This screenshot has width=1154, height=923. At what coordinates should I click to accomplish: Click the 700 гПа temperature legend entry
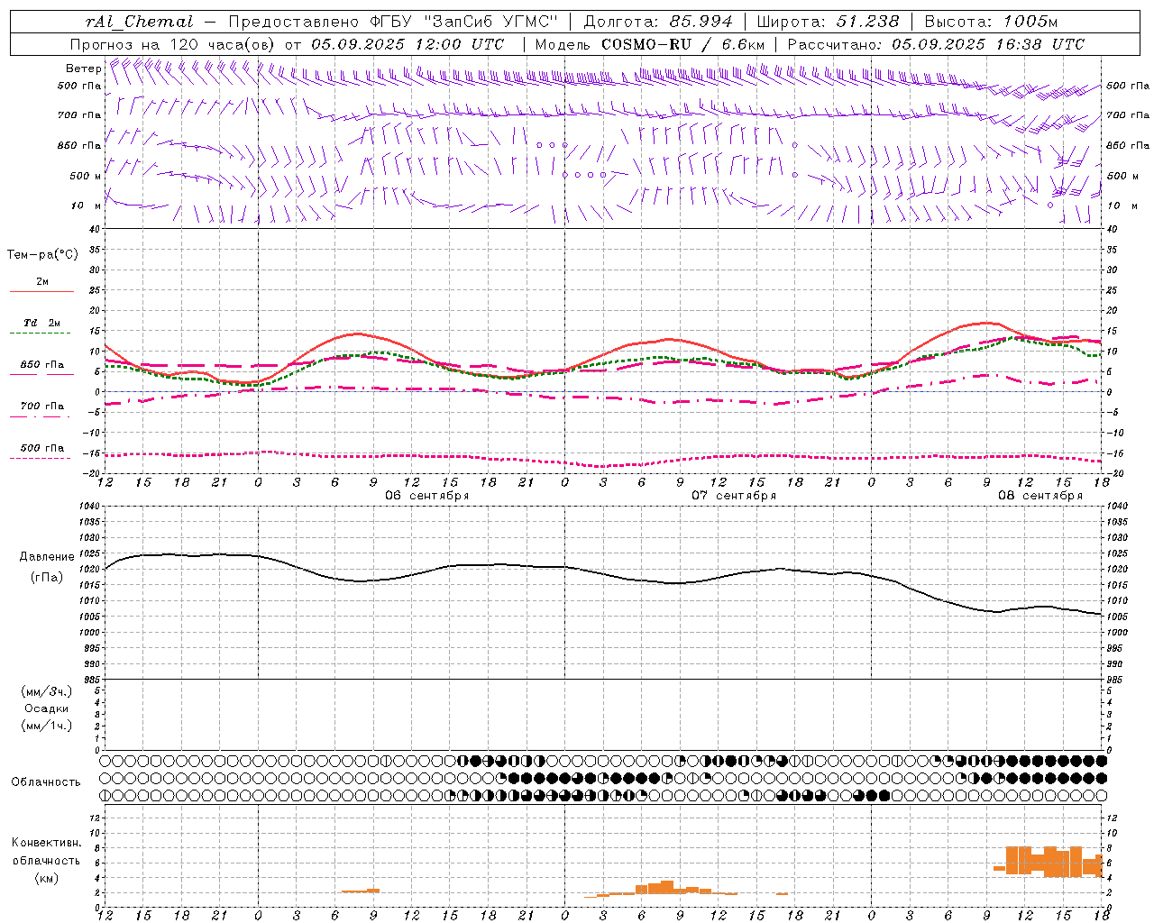tap(42, 407)
